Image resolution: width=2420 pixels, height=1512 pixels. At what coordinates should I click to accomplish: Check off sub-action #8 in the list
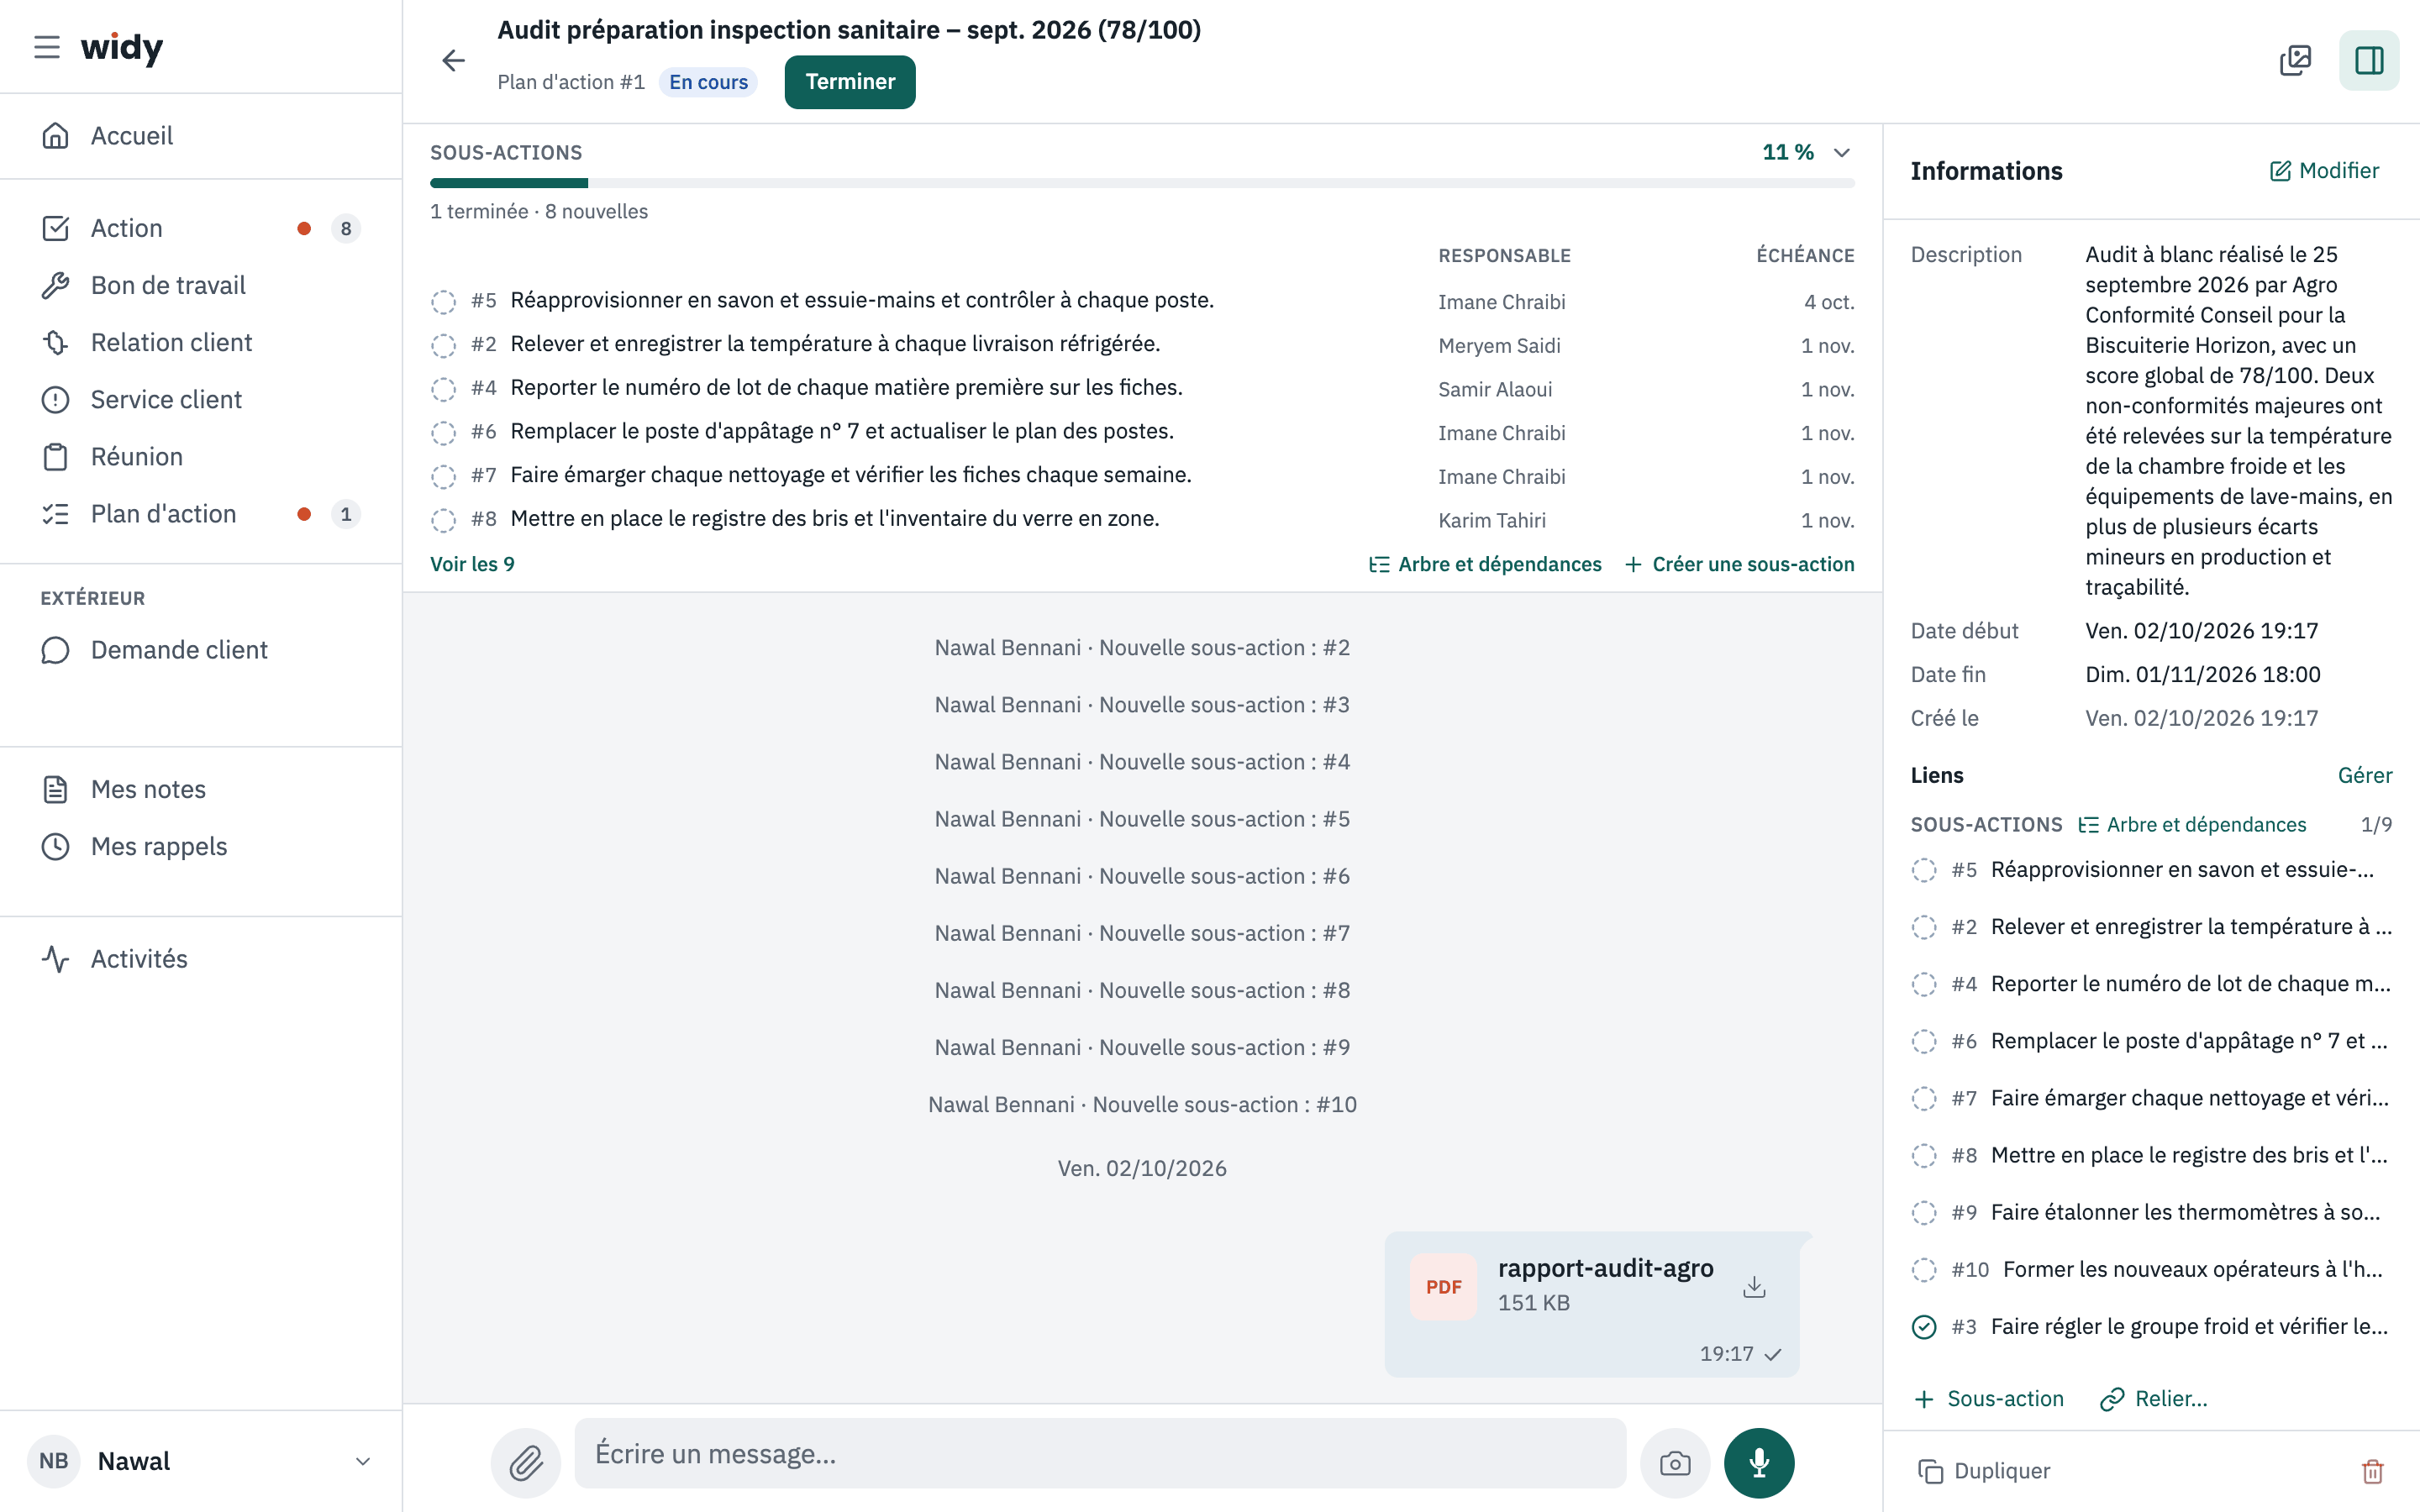pos(443,520)
